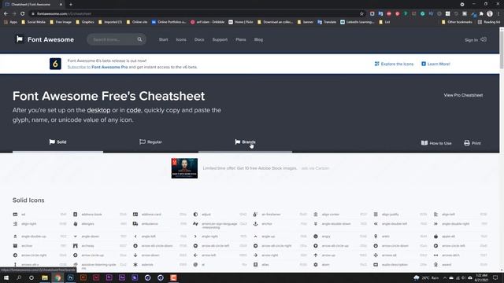The width and height of the screenshot is (504, 283).
Task: Click the angle-double-right icon
Action: [x=435, y=224]
